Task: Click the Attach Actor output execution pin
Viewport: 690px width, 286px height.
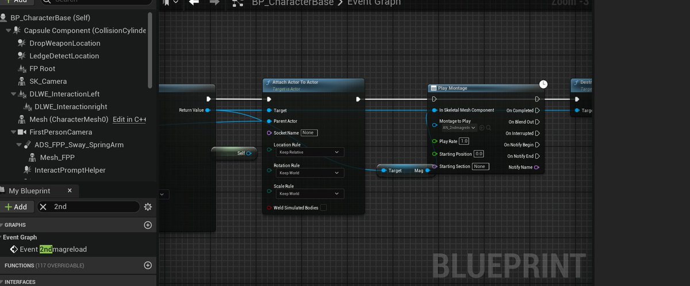Action: 358,99
